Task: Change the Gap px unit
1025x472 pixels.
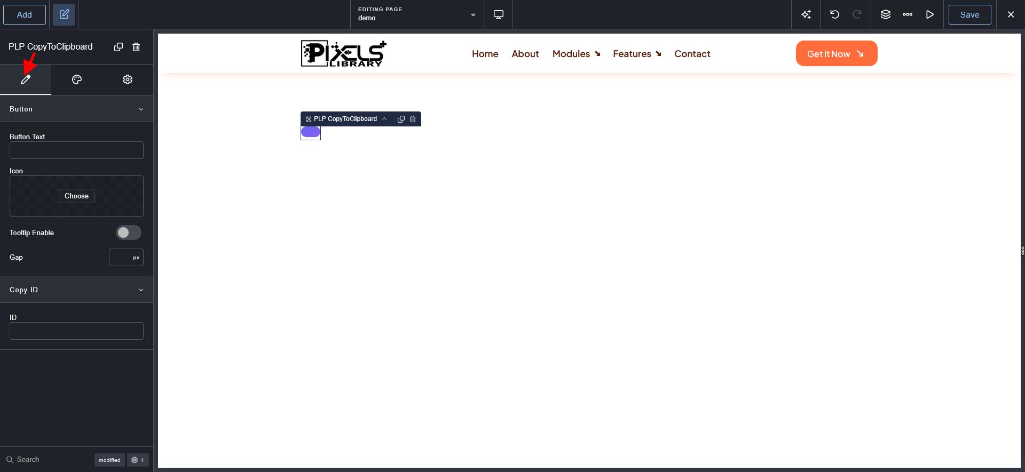Action: tap(136, 258)
